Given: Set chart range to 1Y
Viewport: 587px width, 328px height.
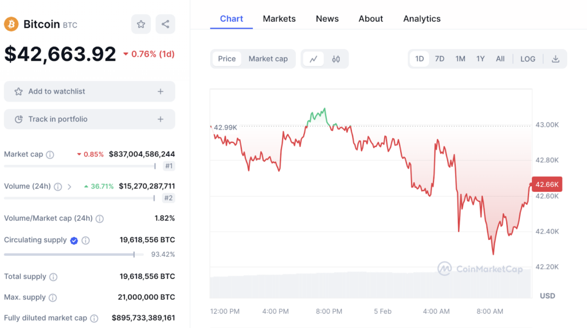Looking at the screenshot, I should point(480,58).
